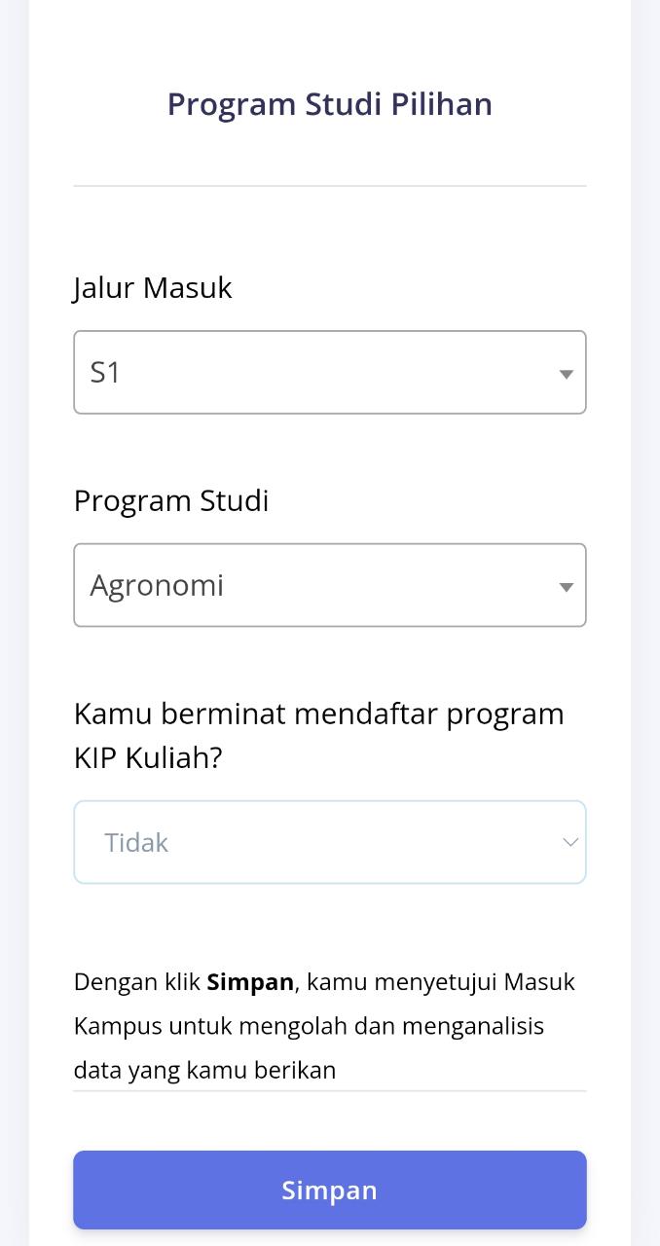
Task: Click the bold Simpan word in consent text
Action: click(250, 982)
